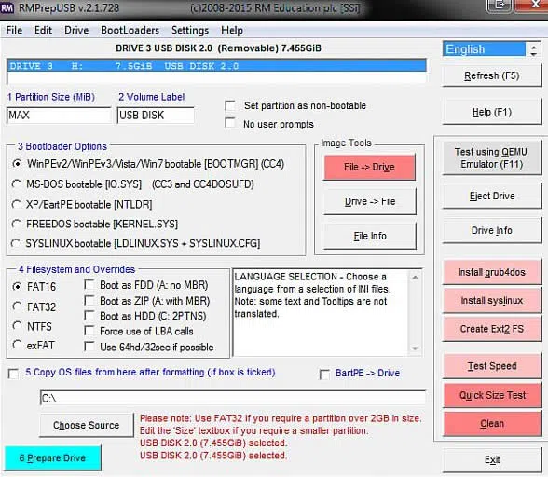Click into the Volume Label text field
548x477 pixels.
tap(156, 115)
